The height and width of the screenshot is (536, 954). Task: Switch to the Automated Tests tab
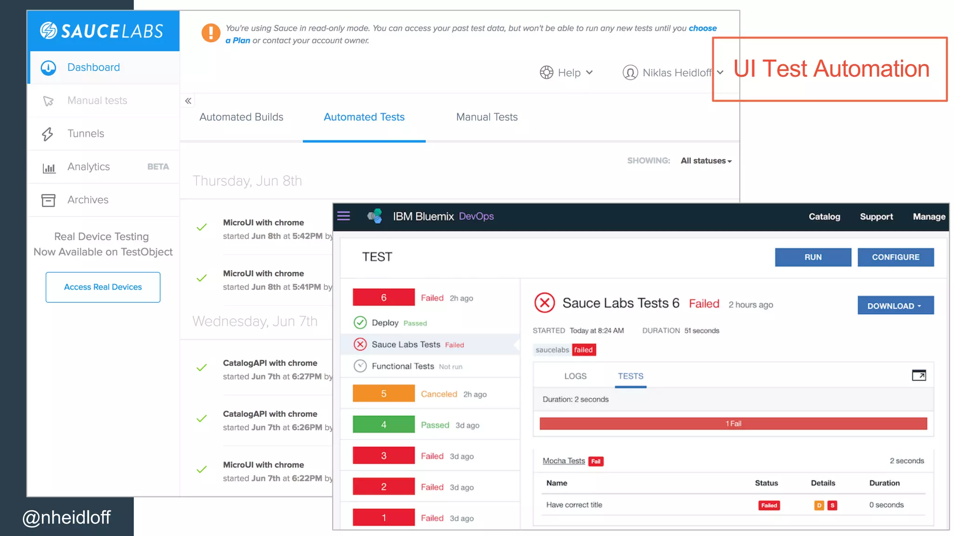364,117
